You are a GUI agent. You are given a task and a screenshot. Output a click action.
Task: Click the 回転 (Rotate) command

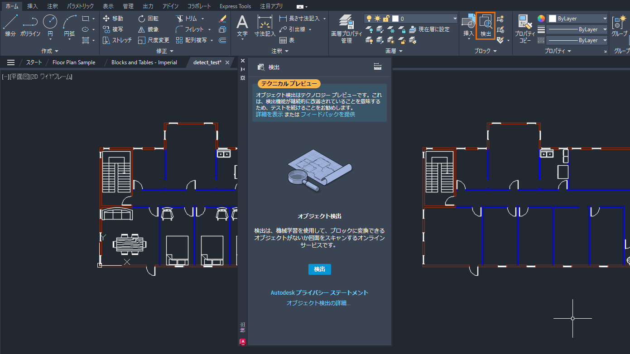[x=148, y=19]
